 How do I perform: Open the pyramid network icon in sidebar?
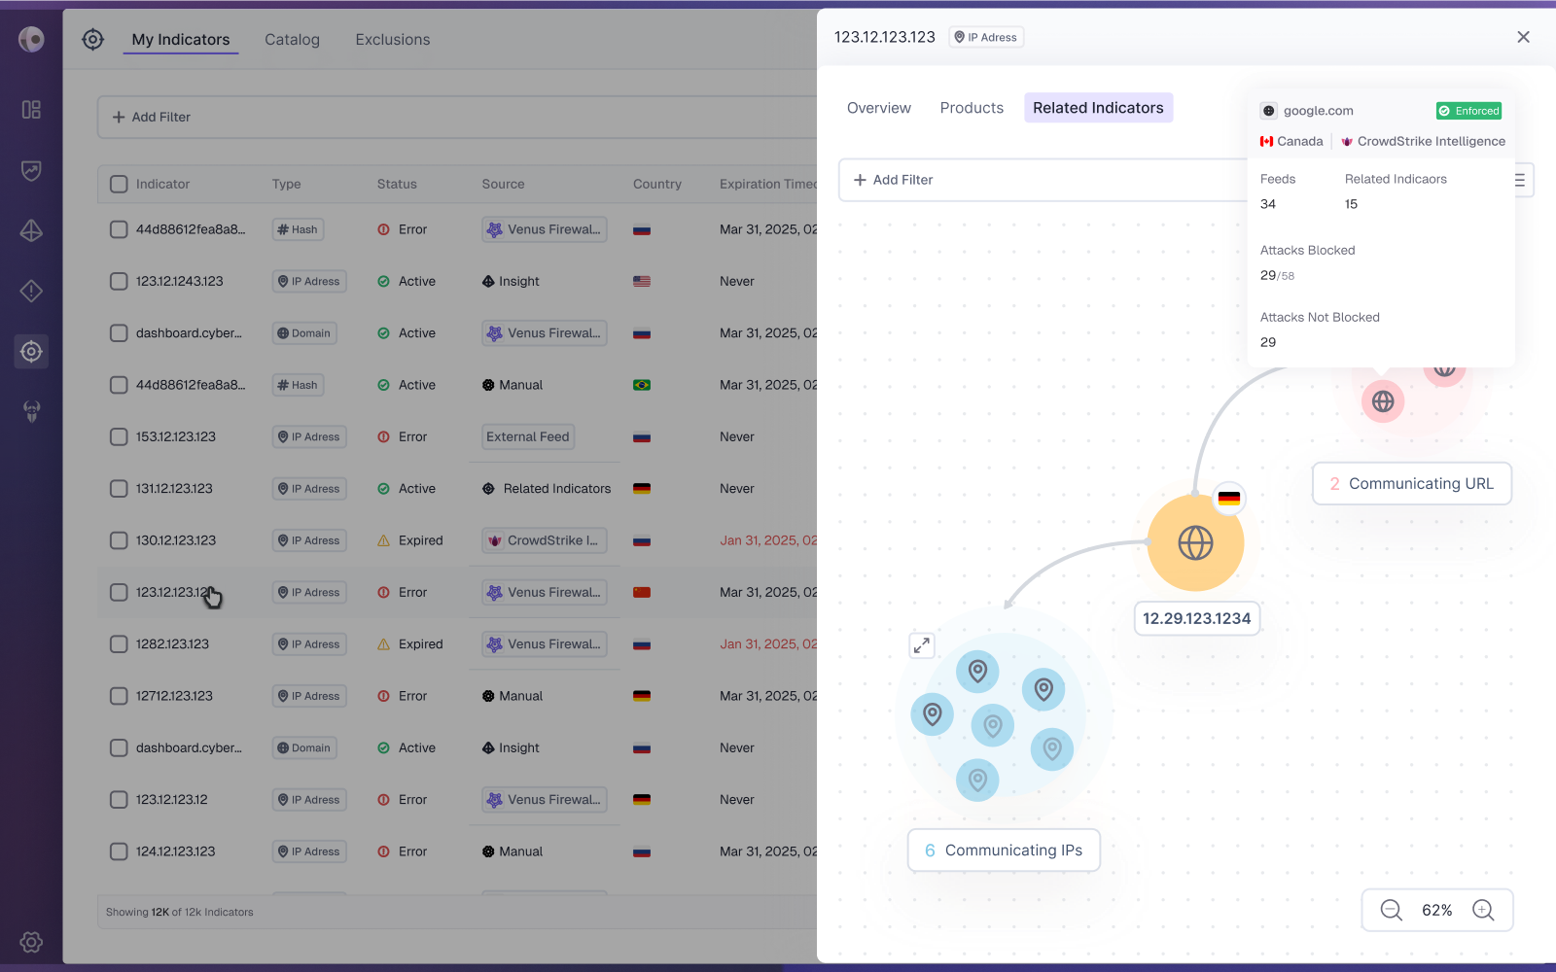coord(31,230)
